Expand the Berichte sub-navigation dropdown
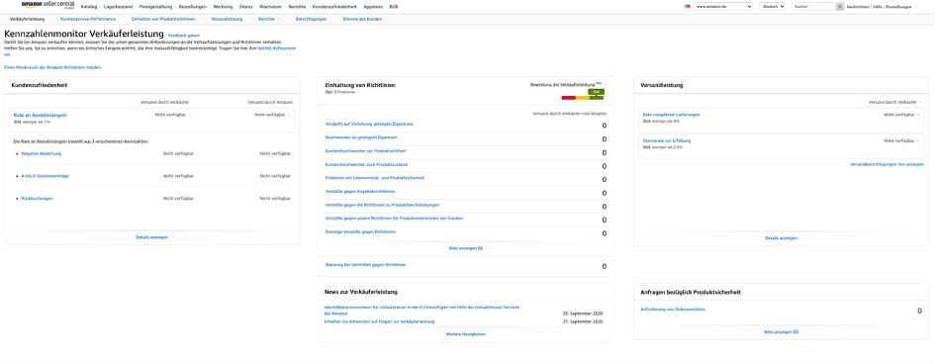935x364 pixels. (269, 19)
